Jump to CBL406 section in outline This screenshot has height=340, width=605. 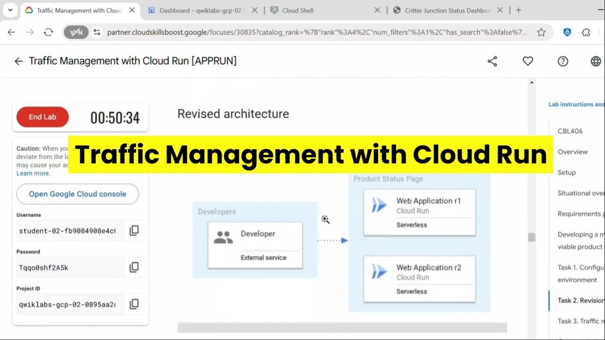570,131
